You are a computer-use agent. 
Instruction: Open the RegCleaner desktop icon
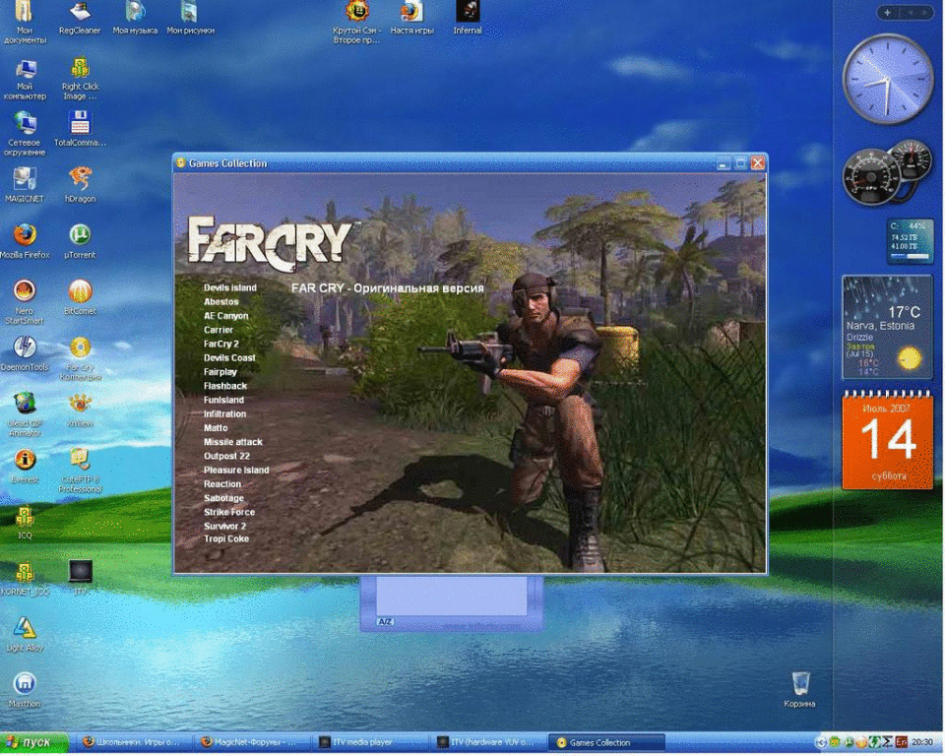pos(80,18)
